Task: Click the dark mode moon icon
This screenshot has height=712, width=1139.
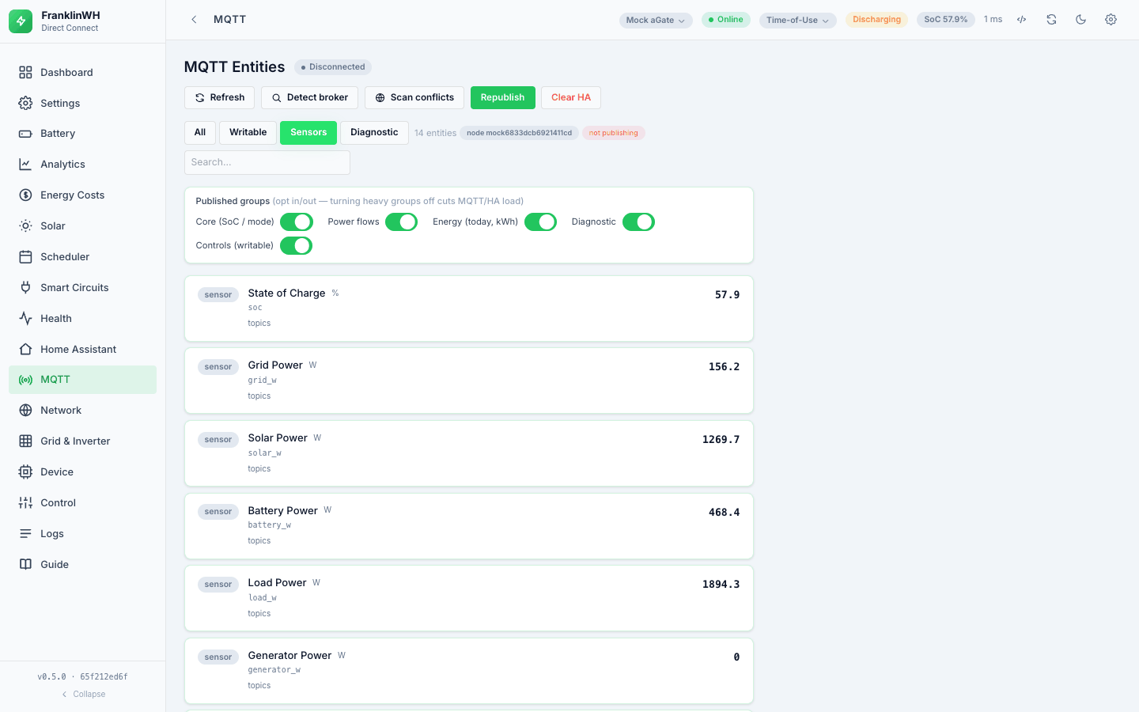Action: [1081, 20]
